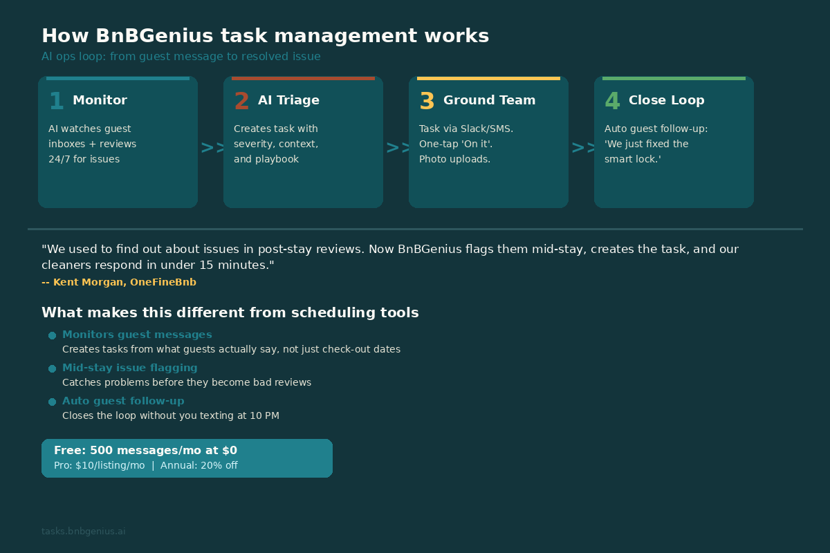
Task: Select the Mid-stay issue flagging heading
Action: coord(130,368)
